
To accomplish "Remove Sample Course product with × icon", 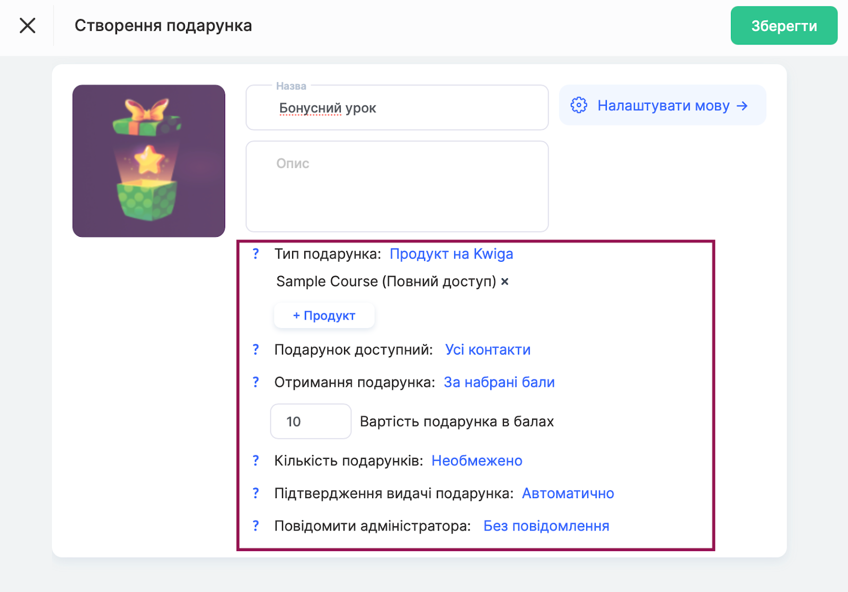I will 505,281.
